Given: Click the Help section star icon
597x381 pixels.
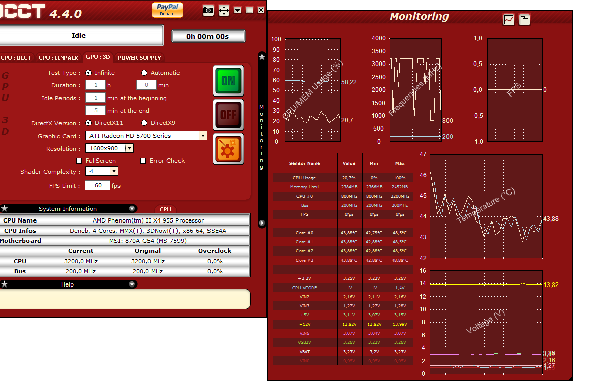Looking at the screenshot, I should (4, 284).
